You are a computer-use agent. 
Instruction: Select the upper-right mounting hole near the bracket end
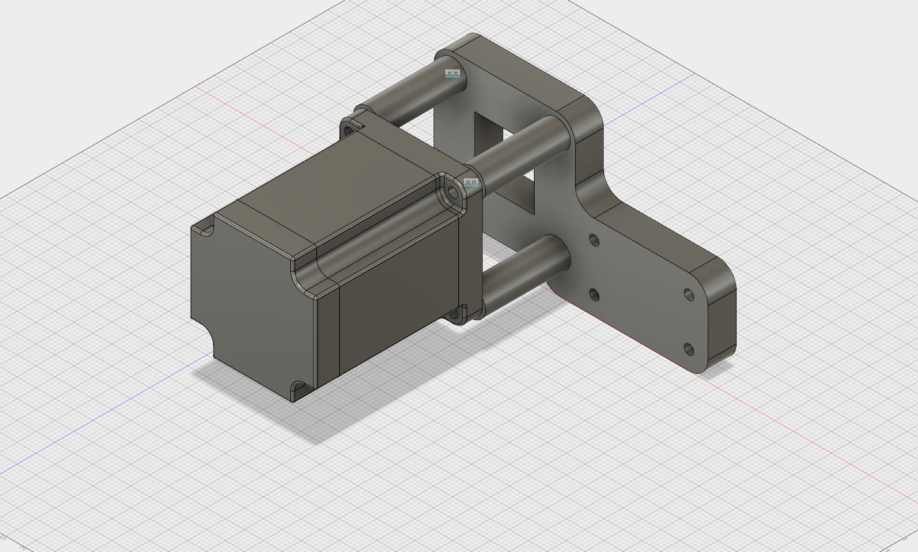(x=689, y=294)
